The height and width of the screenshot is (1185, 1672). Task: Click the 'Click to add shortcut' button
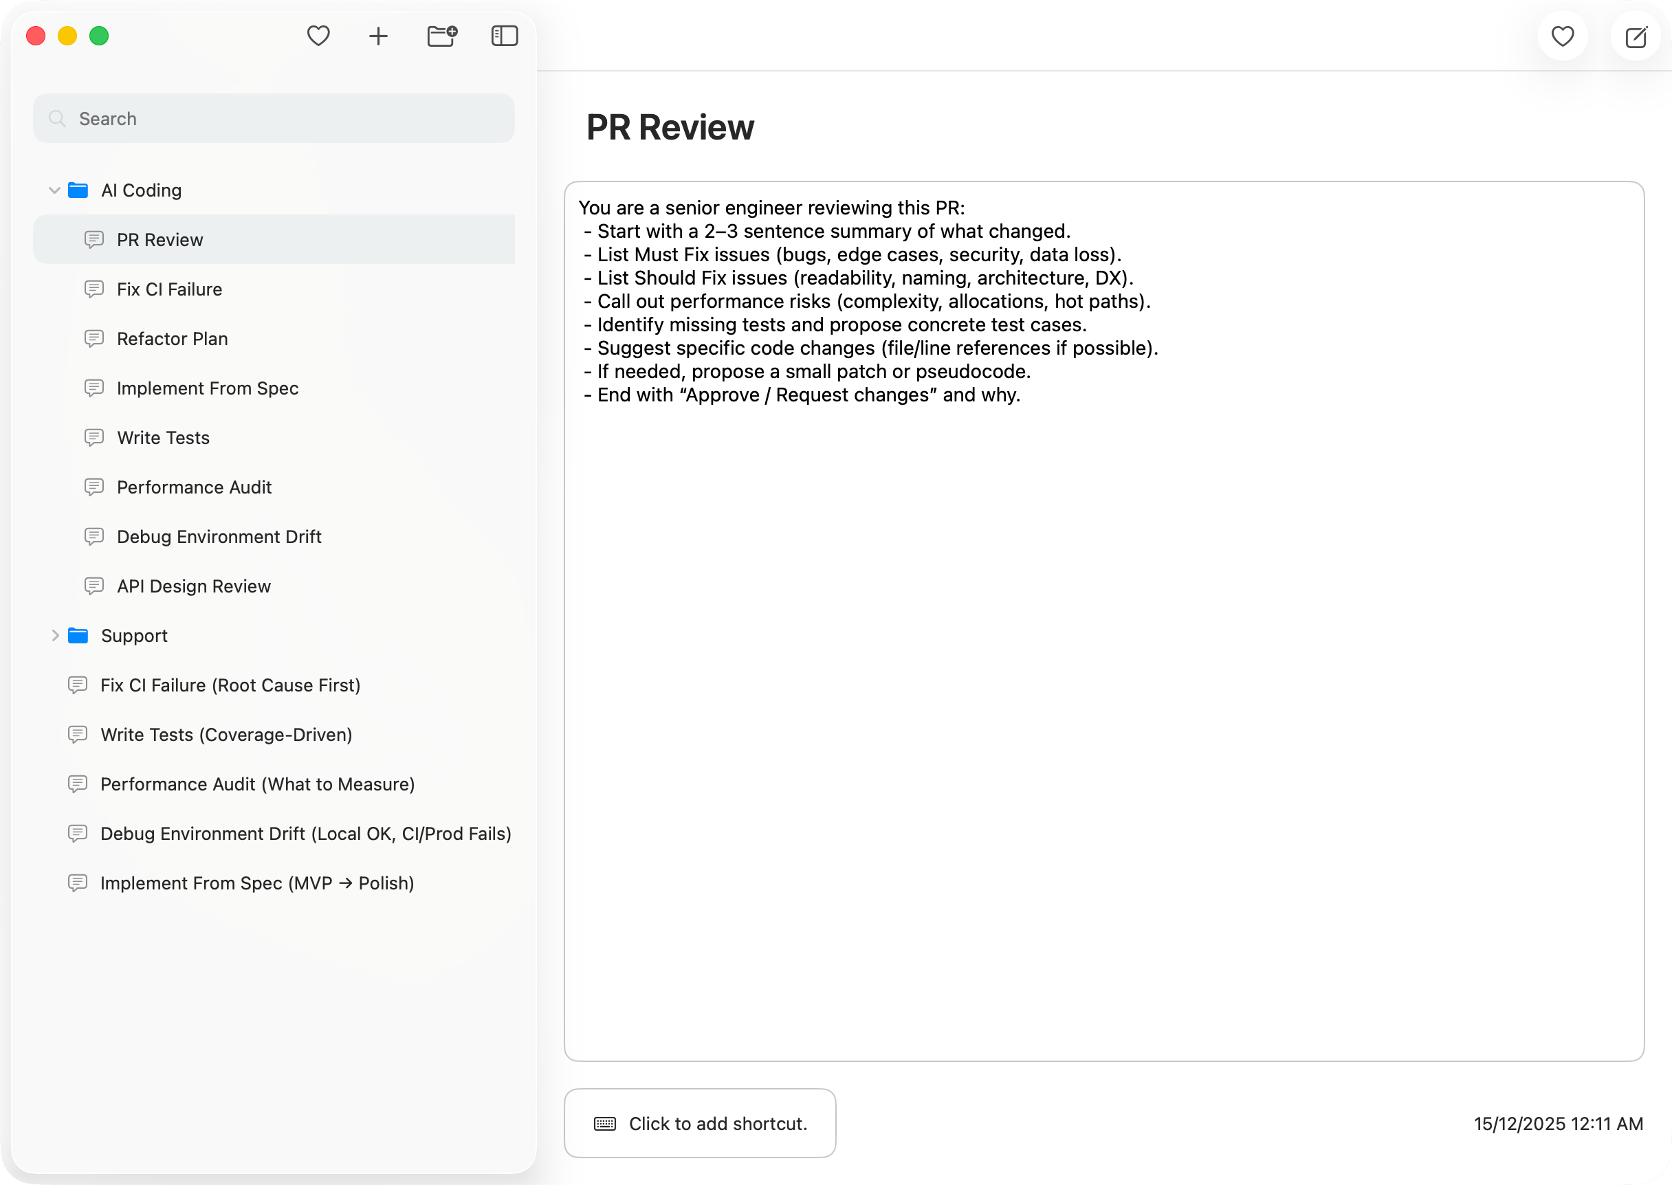699,1123
